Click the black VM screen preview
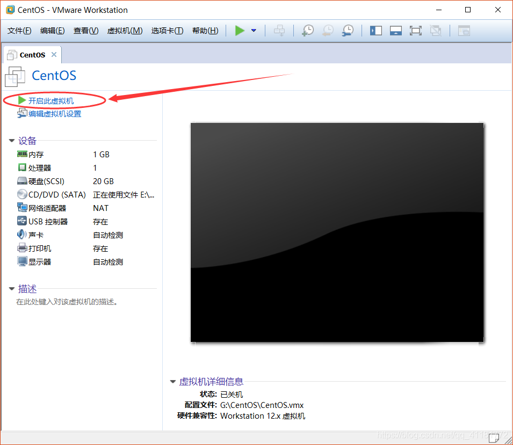The image size is (513, 445). [337, 232]
